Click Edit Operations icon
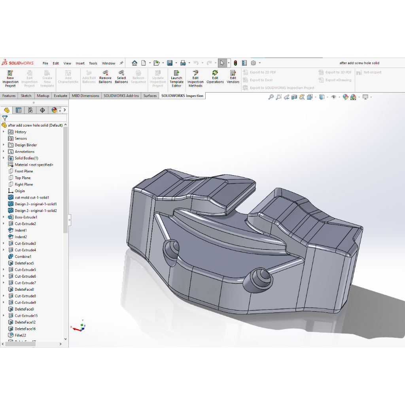This screenshot has height=405, width=405. coord(215,77)
